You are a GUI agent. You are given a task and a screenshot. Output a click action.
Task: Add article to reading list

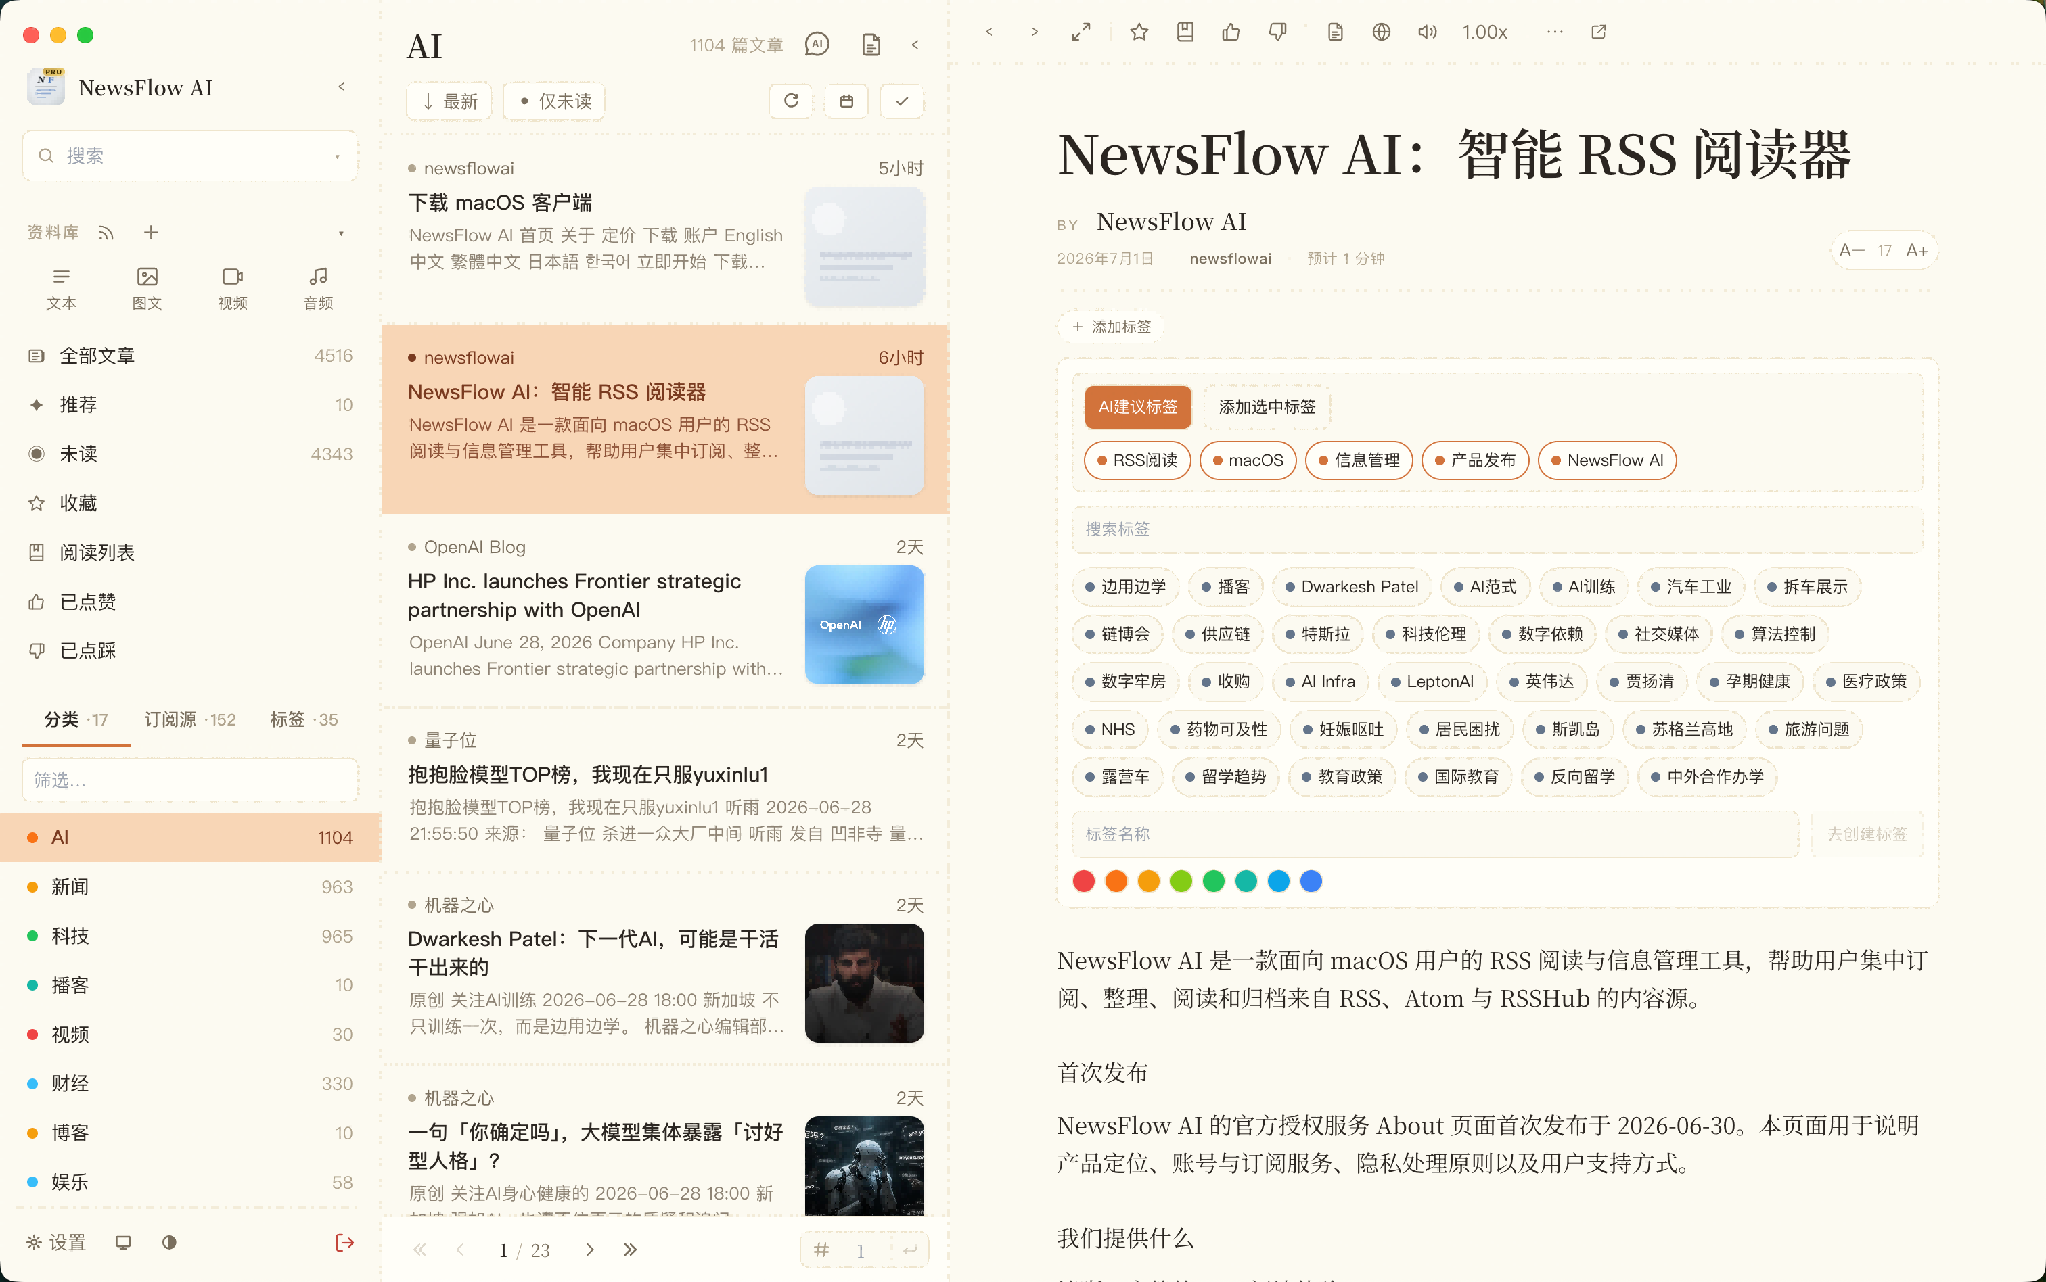(1185, 32)
